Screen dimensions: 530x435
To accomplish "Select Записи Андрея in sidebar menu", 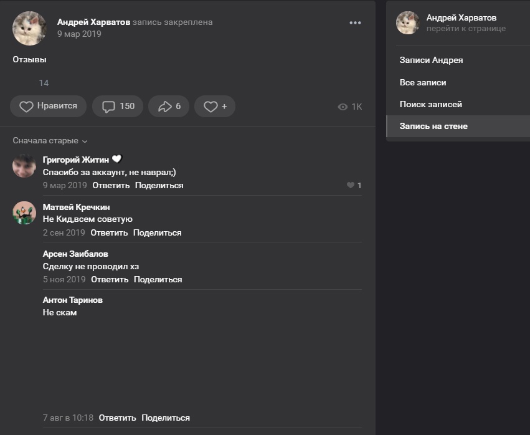I will pyautogui.click(x=431, y=60).
